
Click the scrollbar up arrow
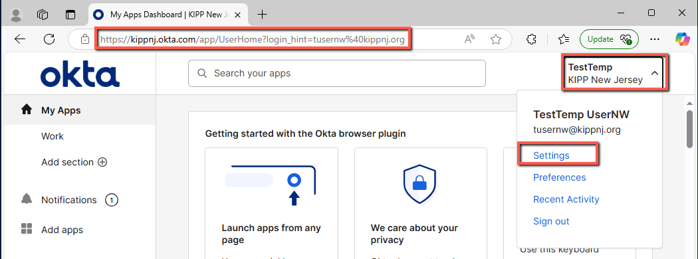pyautogui.click(x=689, y=103)
